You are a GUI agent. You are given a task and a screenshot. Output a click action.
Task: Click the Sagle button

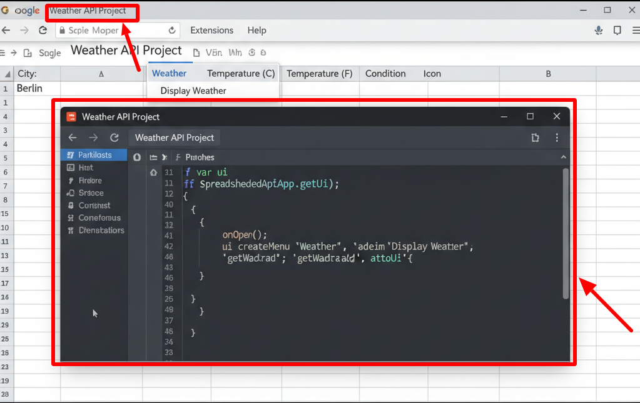point(50,53)
